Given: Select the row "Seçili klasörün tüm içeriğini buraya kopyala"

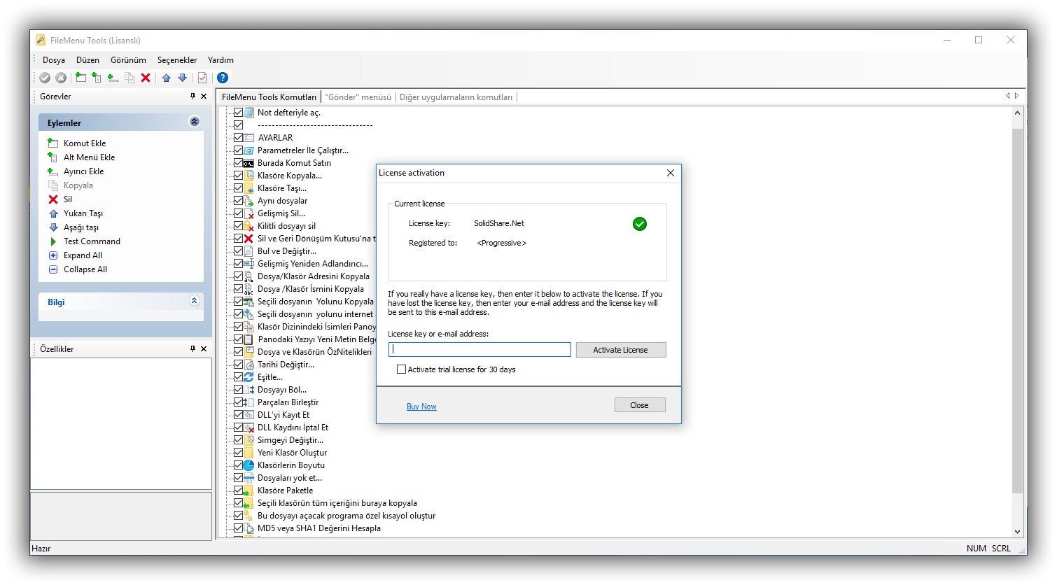Looking at the screenshot, I should (x=337, y=503).
